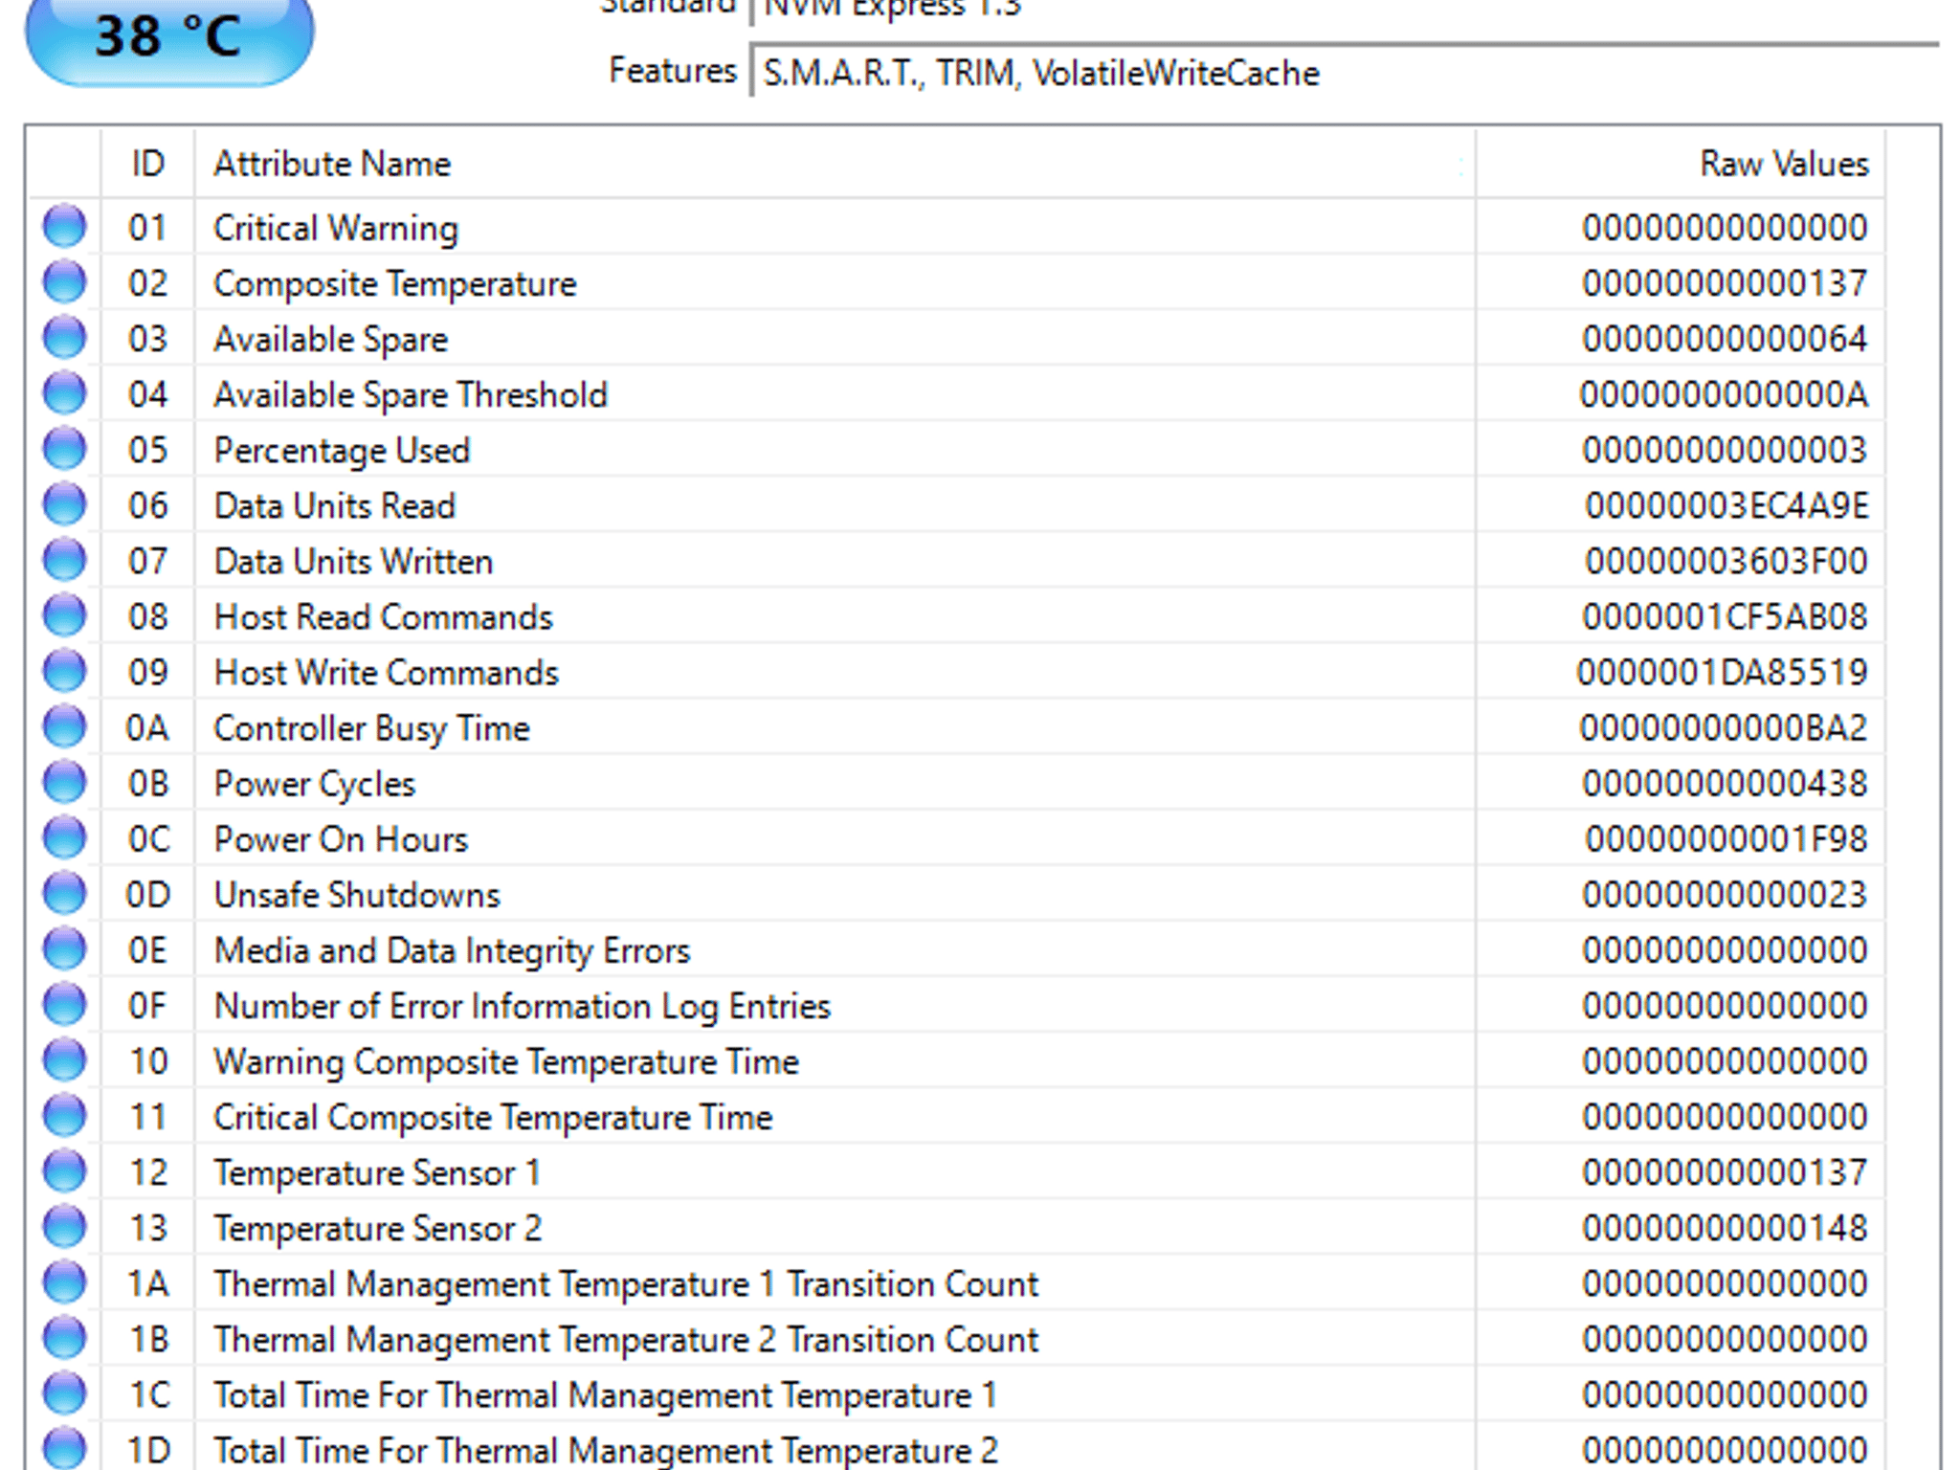The image size is (1960, 1470).
Task: Click the status orb for Media and Data Integrity Errors
Action: tap(65, 948)
